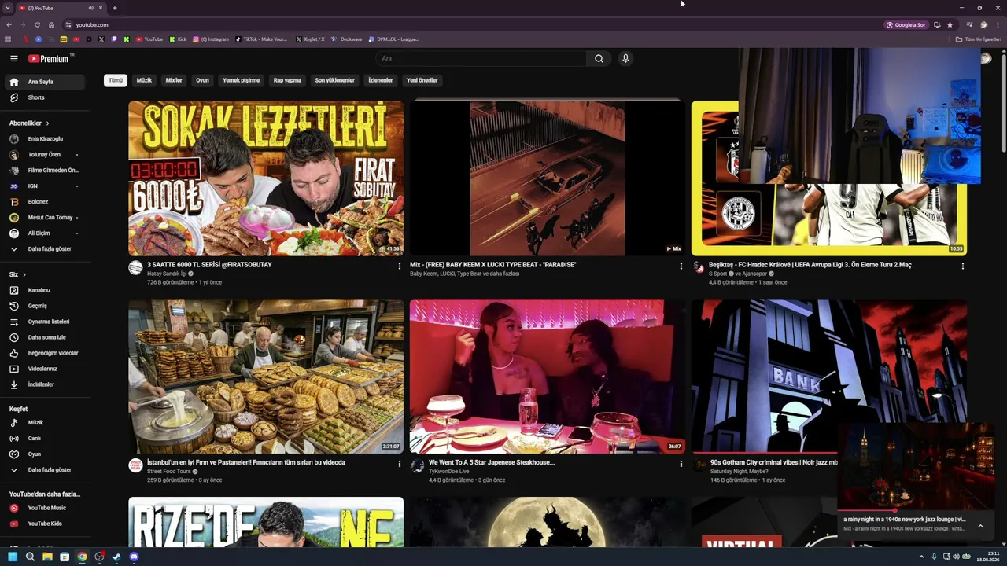Open Beğendiğim videolar
Image resolution: width=1007 pixels, height=566 pixels.
[x=44, y=353]
